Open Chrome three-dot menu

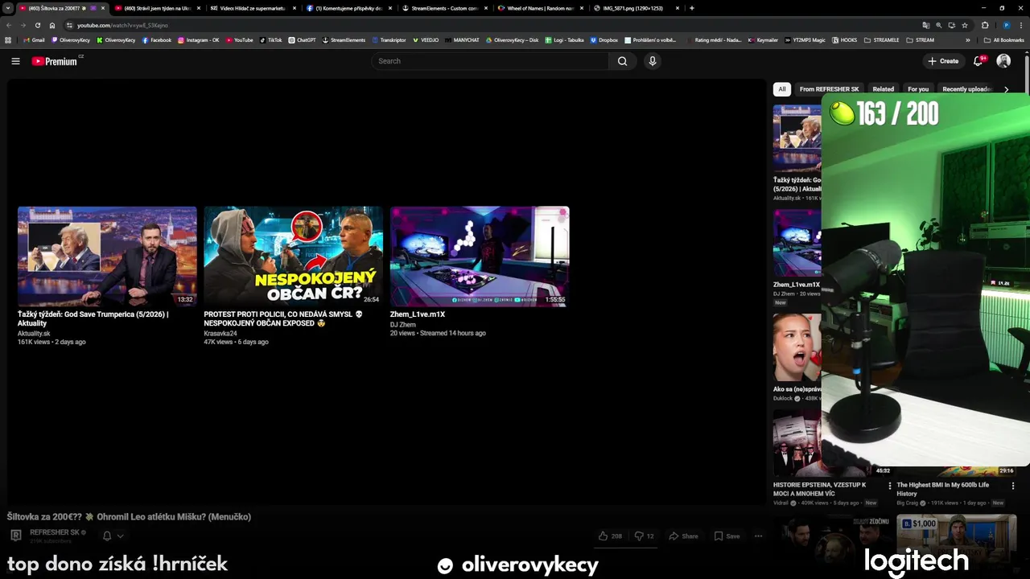(1020, 25)
